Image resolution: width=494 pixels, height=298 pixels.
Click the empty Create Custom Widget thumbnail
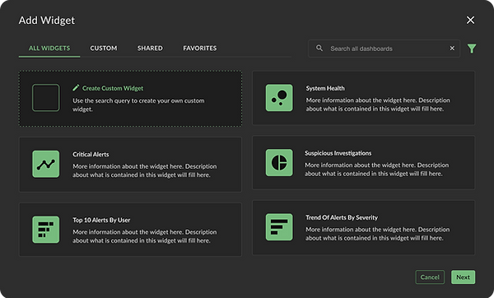45,98
